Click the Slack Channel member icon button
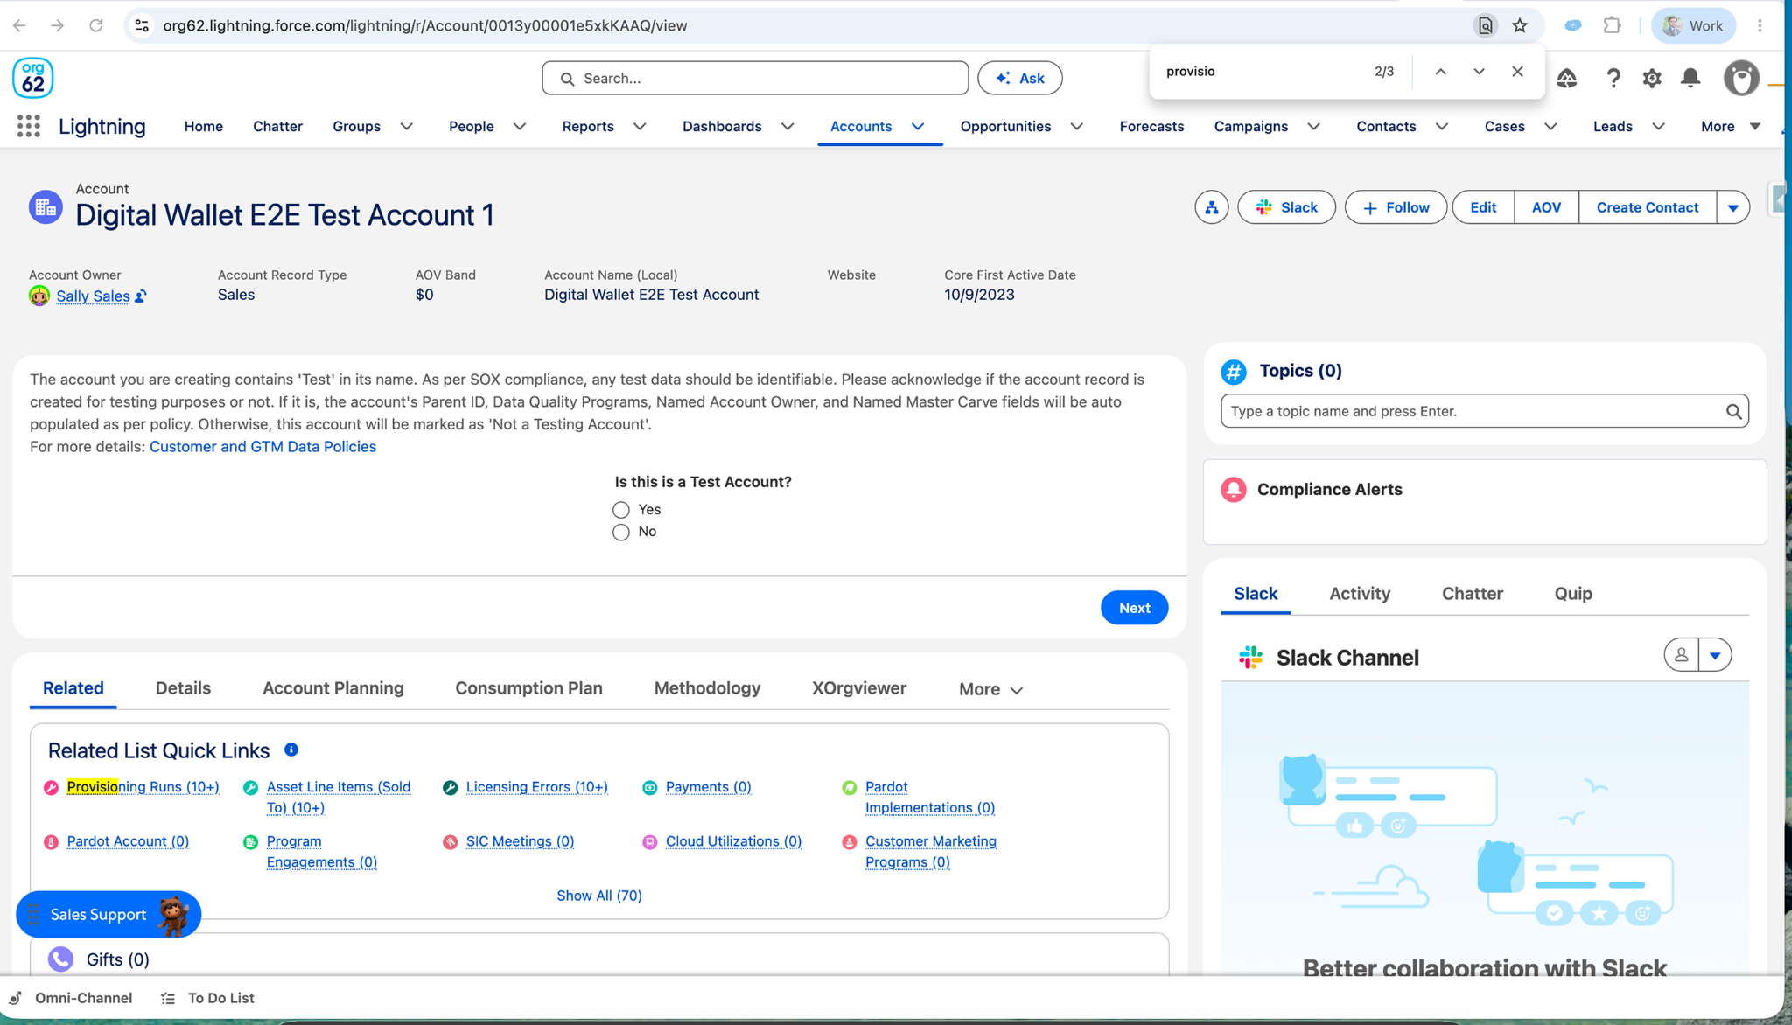The image size is (1792, 1025). (1681, 655)
